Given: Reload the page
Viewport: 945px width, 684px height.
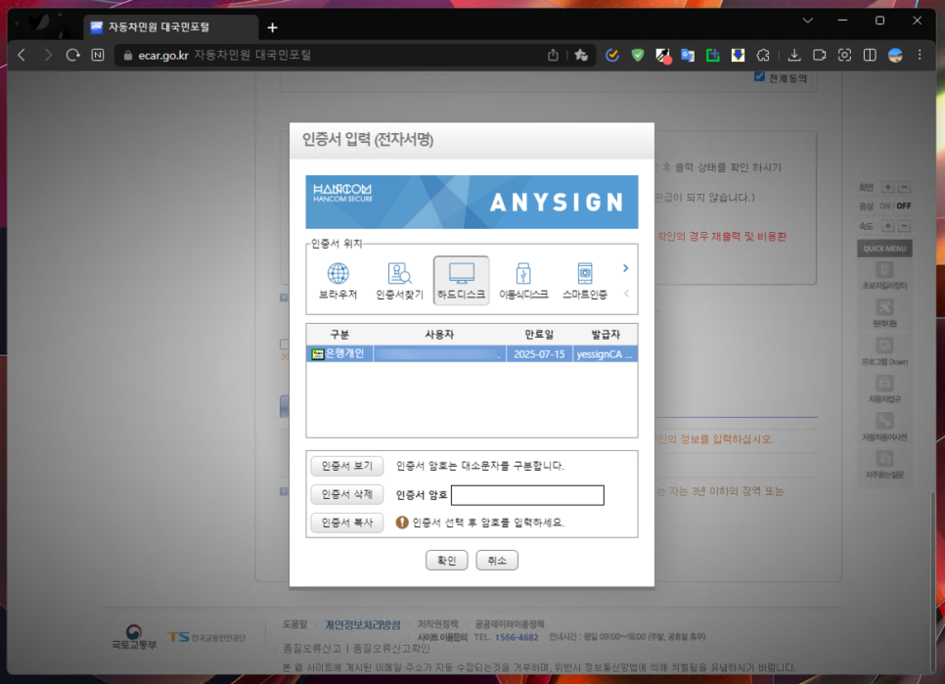Looking at the screenshot, I should tap(73, 56).
